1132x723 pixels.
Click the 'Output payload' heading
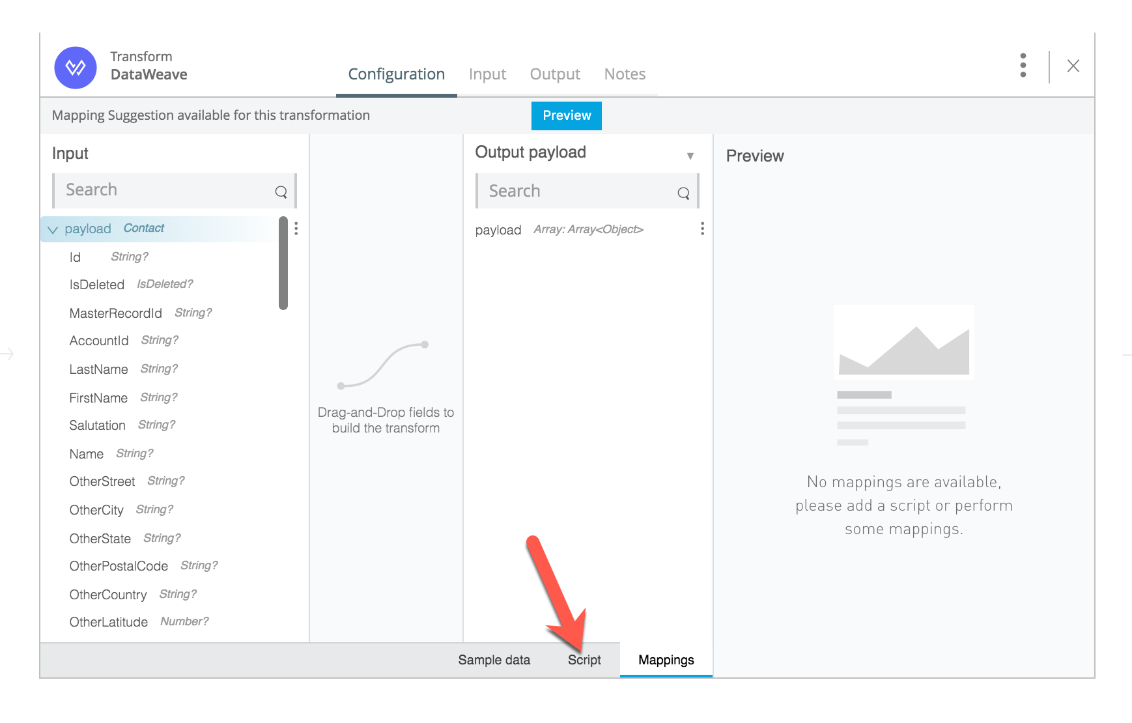(x=531, y=152)
